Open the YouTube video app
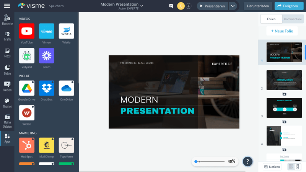Image resolution: width=306 pixels, height=172 pixels. (x=27, y=31)
